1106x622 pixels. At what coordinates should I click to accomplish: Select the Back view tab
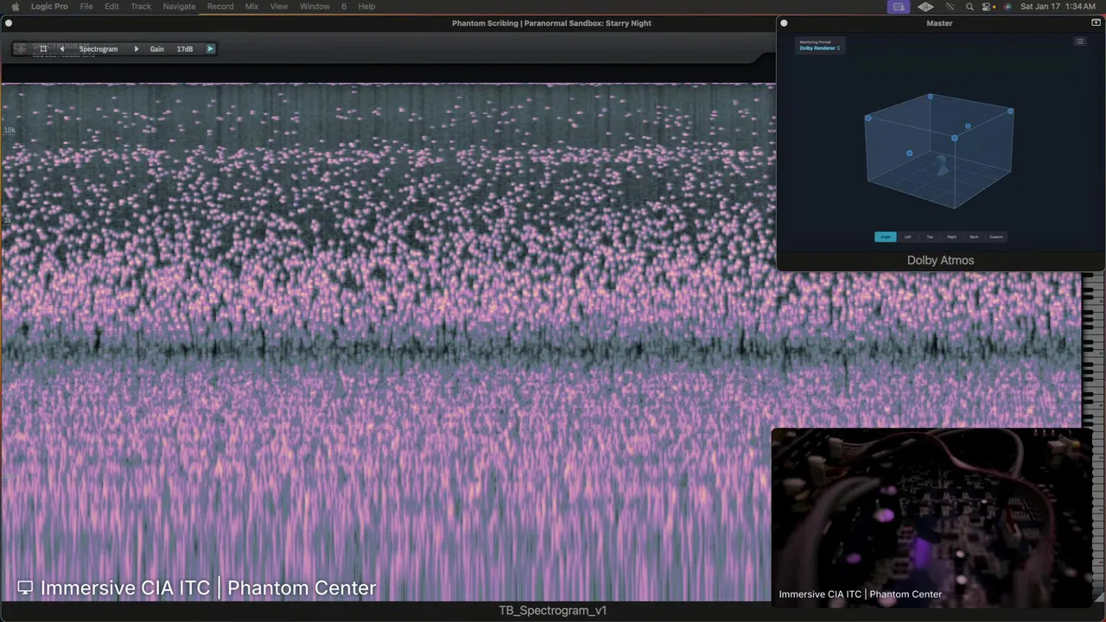click(x=974, y=237)
